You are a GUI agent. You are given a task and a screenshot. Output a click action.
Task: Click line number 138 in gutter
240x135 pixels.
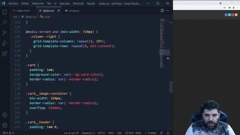18,93
